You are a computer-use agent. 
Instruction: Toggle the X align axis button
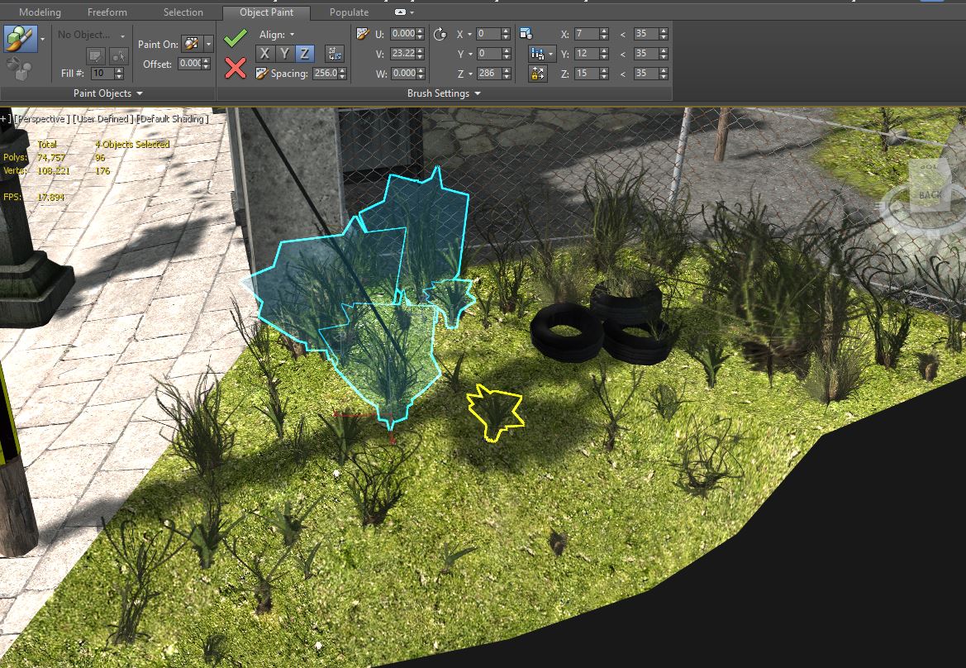pos(264,54)
